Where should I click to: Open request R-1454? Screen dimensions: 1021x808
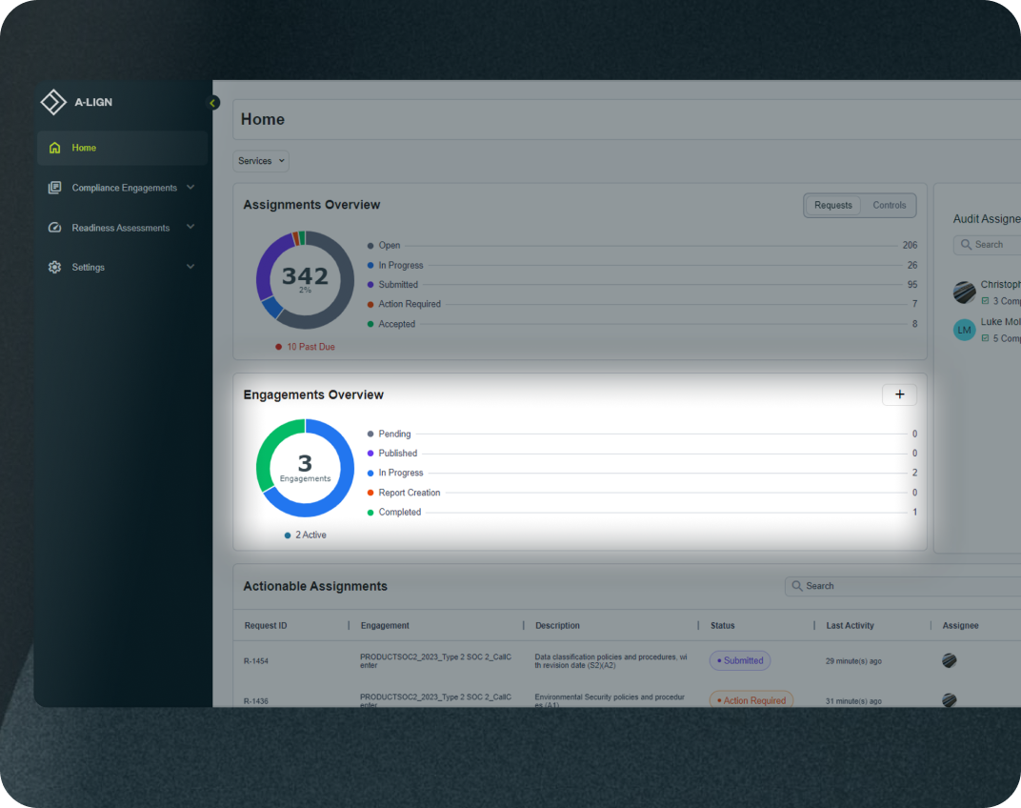pyautogui.click(x=256, y=661)
